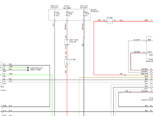Click the vertical 'BLK/RED' label under MET fuse
Viewport: 153px width, 116px height.
(x=83, y=26)
